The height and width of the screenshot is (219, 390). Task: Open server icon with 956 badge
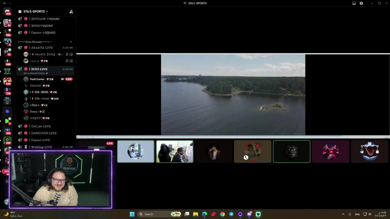point(8,33)
